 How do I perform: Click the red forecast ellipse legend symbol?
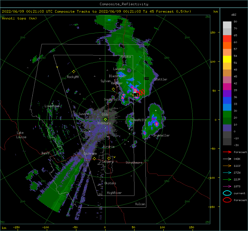point(227,200)
